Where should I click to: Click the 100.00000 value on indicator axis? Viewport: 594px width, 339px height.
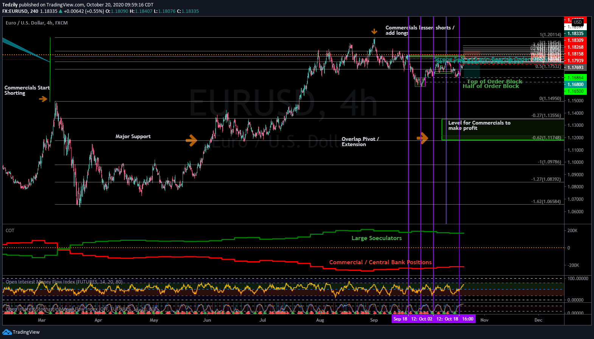(x=578, y=279)
